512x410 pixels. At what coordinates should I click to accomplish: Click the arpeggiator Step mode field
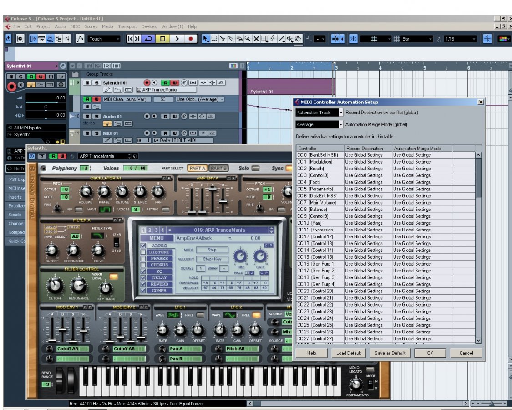point(212,250)
